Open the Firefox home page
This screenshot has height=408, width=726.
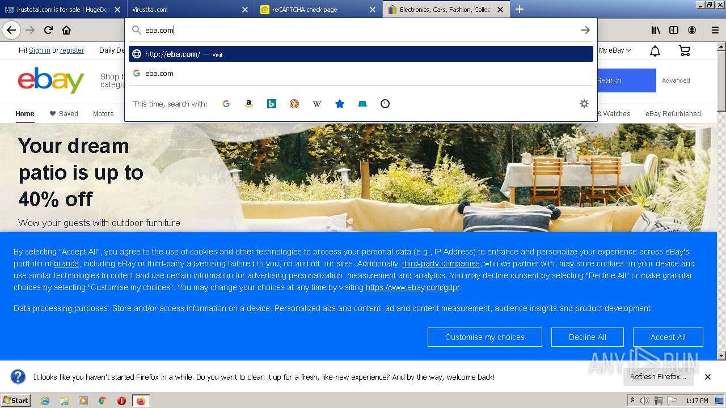click(66, 30)
